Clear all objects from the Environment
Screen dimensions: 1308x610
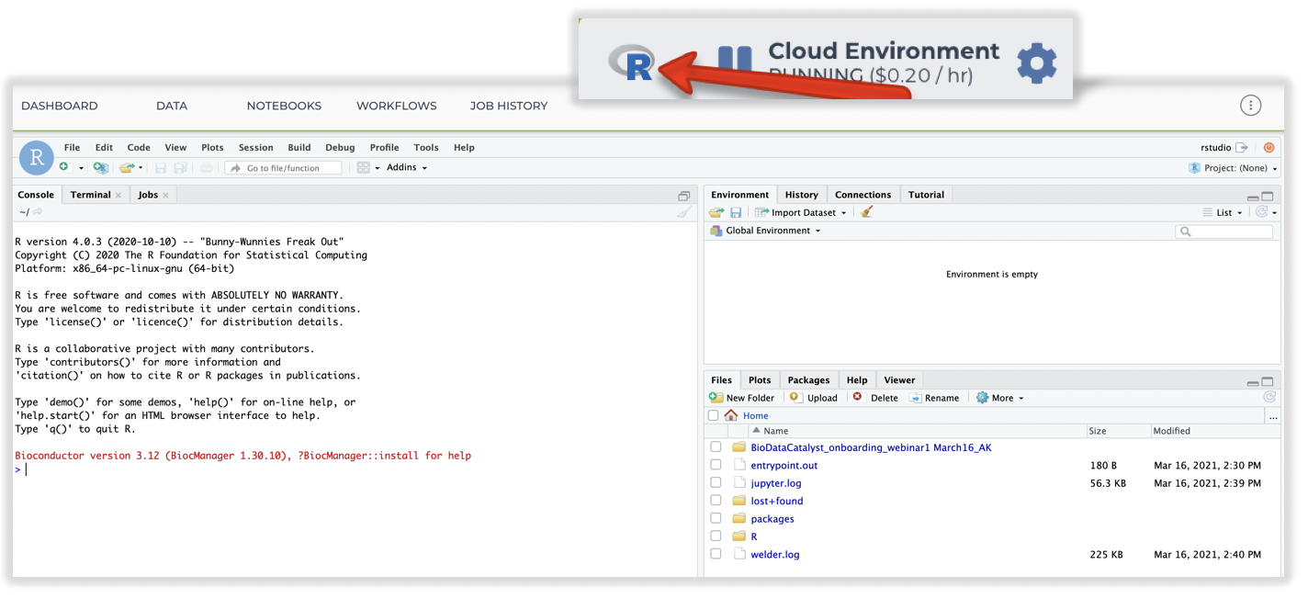coord(866,212)
